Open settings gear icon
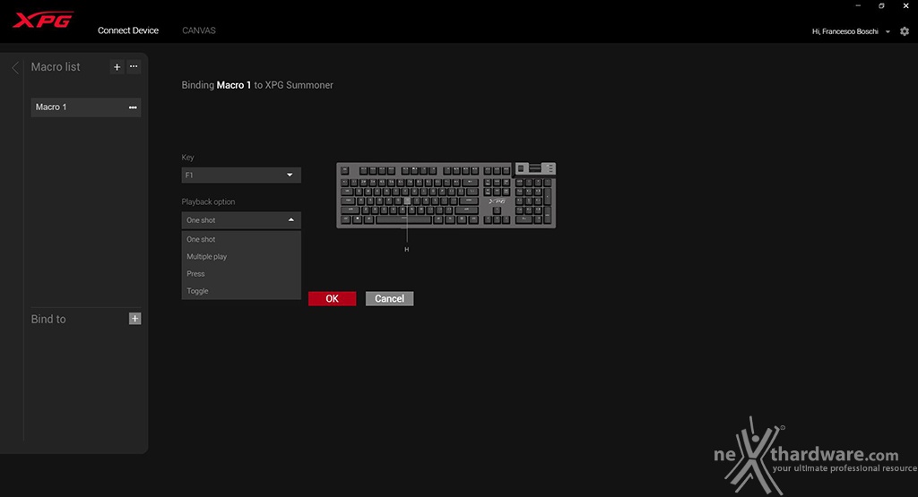This screenshot has width=918, height=497. pyautogui.click(x=905, y=31)
